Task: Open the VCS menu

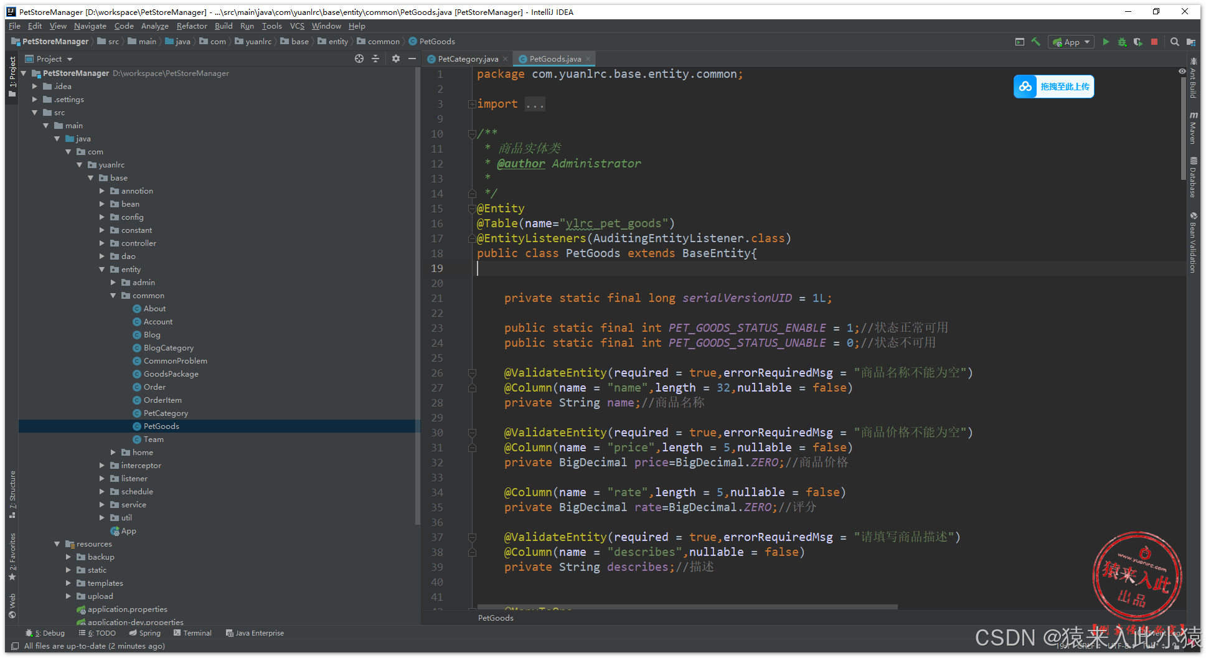Action: tap(297, 26)
